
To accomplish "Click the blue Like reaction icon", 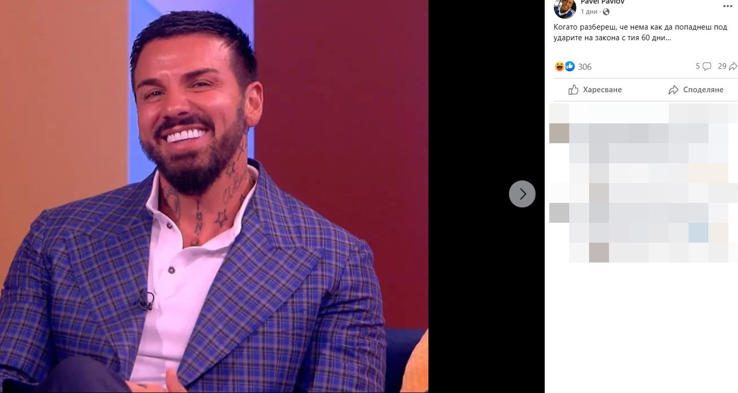I will click(x=570, y=66).
